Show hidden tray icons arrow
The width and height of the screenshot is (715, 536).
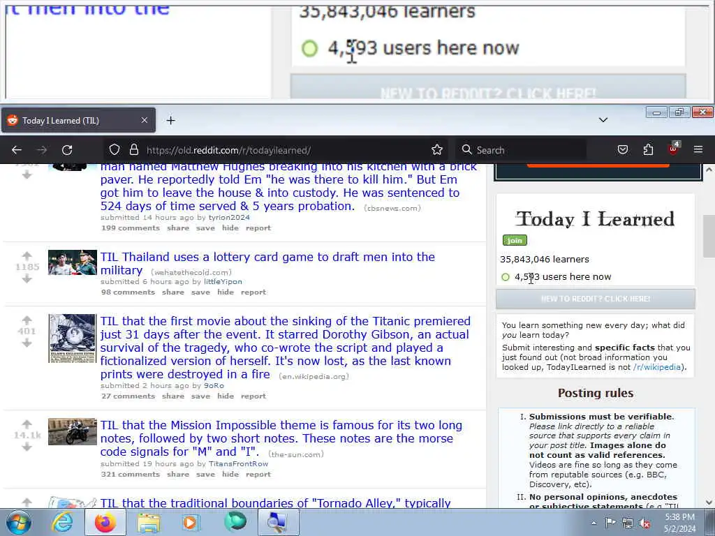pyautogui.click(x=594, y=523)
